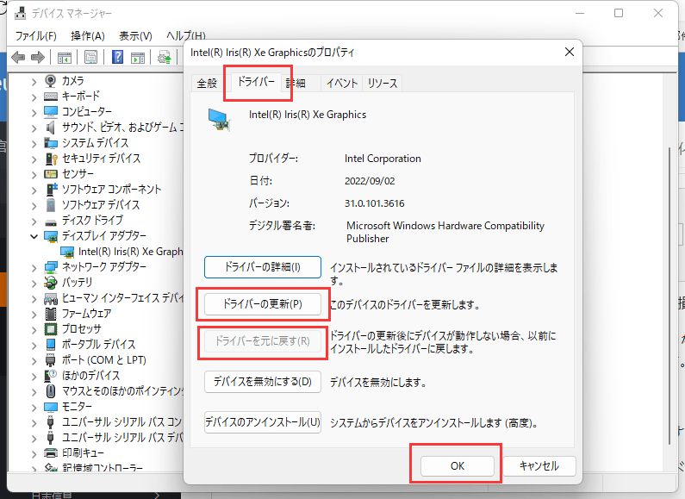This screenshot has height=499, width=685.
Task: Click デバイスを無効にする(D) button
Action: pos(262,381)
